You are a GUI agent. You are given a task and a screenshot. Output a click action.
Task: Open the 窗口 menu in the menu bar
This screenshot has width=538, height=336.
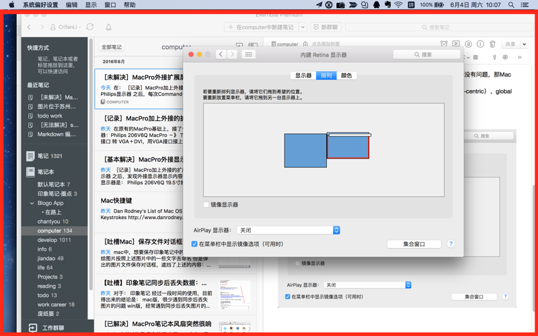[x=110, y=5]
